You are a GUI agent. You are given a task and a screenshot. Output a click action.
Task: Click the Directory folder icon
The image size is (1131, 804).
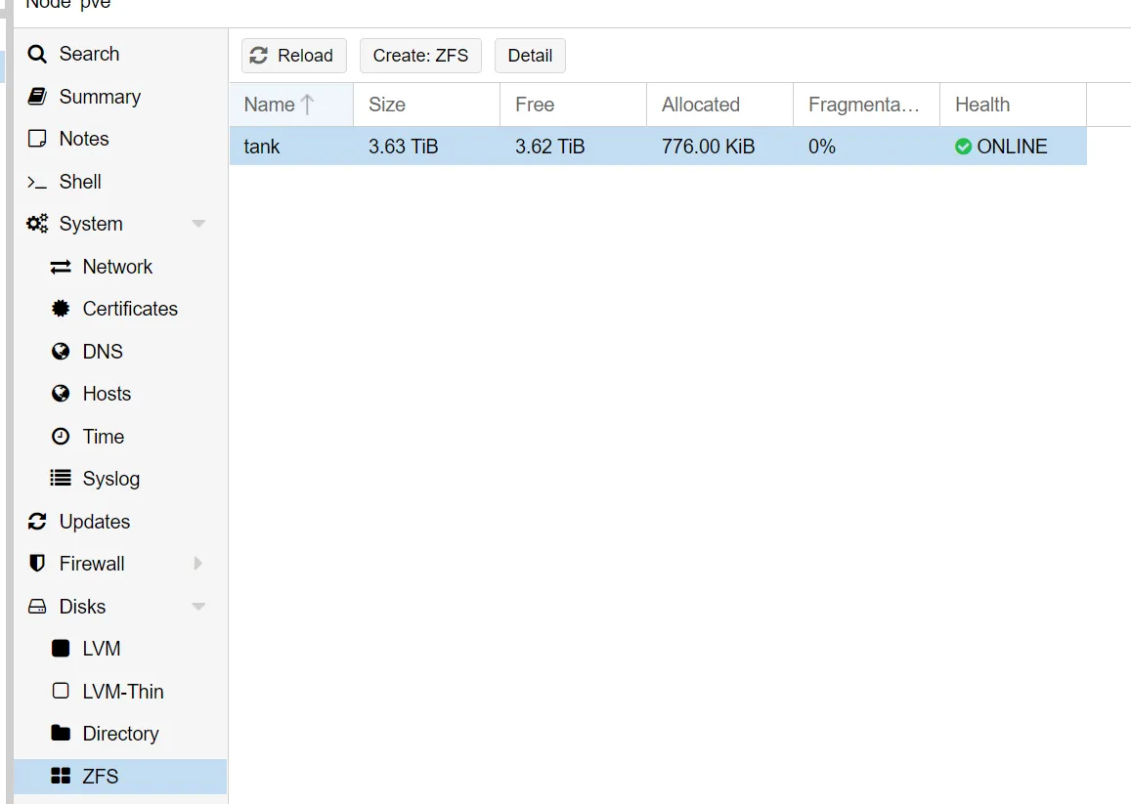[61, 734]
